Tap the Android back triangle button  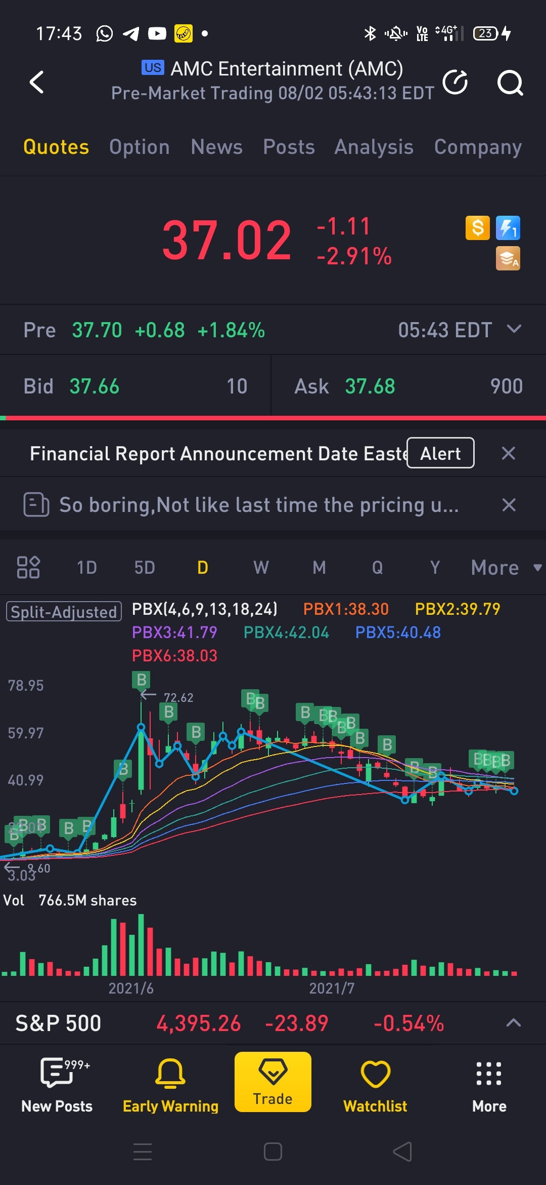click(x=403, y=1152)
